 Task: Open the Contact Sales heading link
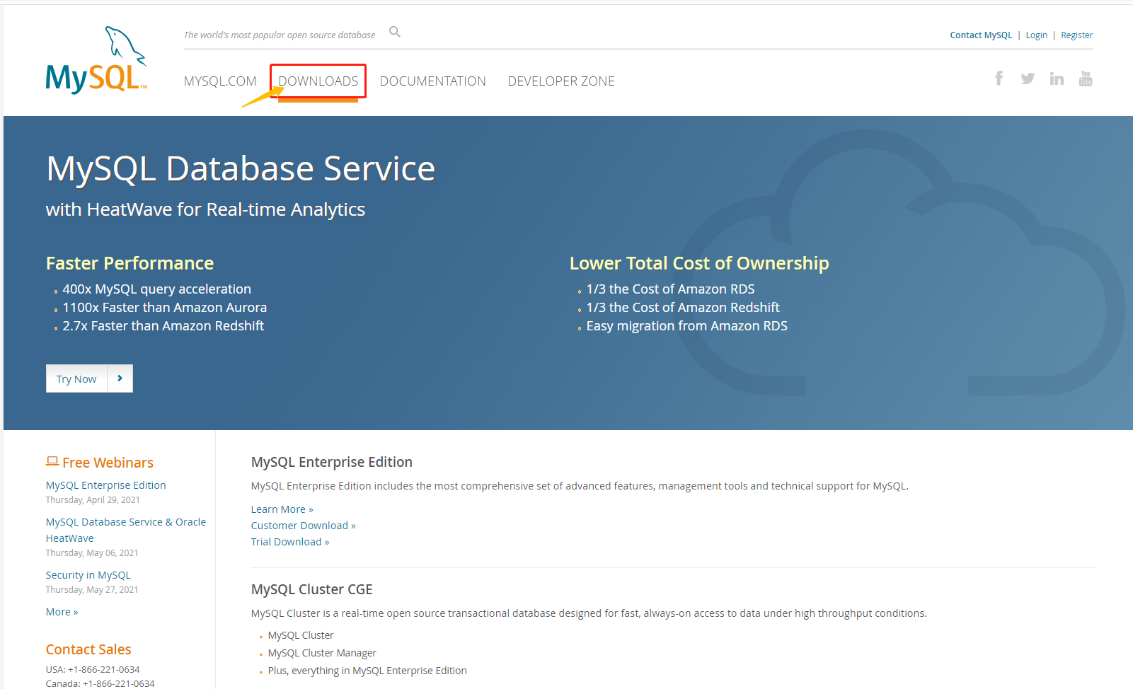(x=88, y=649)
